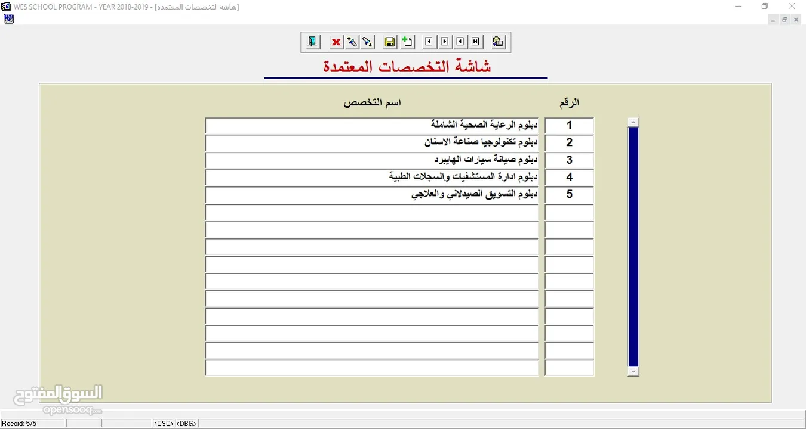Click the exit door icon in toolbar
Screen dimensions: 806x429
[x=312, y=42]
